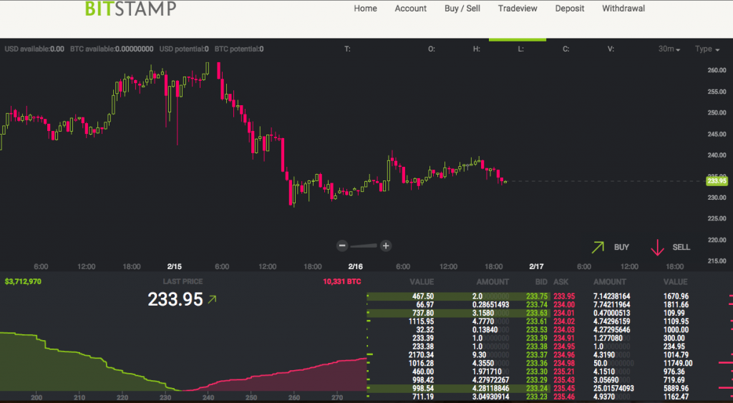Open the Buy / Sell page
The height and width of the screenshot is (403, 733).
click(x=462, y=9)
